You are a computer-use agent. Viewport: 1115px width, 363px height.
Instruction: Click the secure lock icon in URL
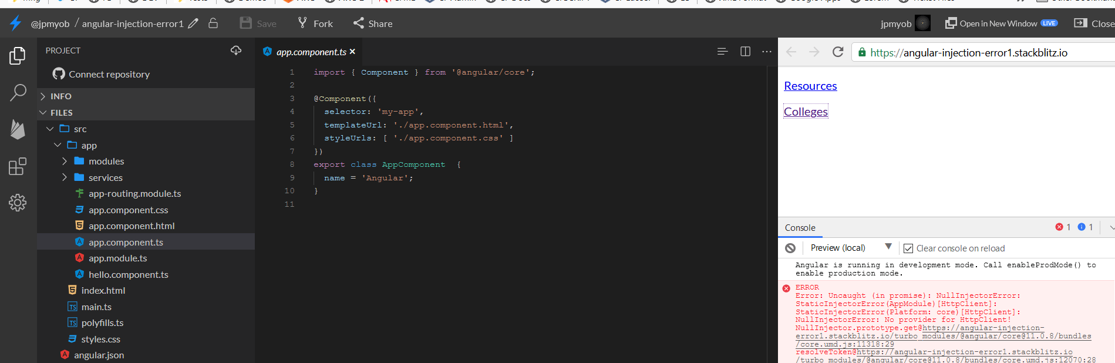click(862, 52)
